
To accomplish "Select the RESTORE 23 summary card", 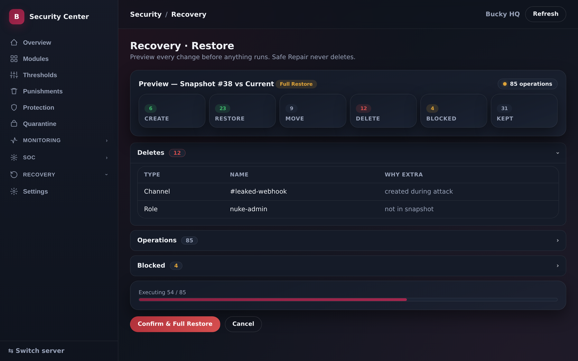I will pos(242,111).
